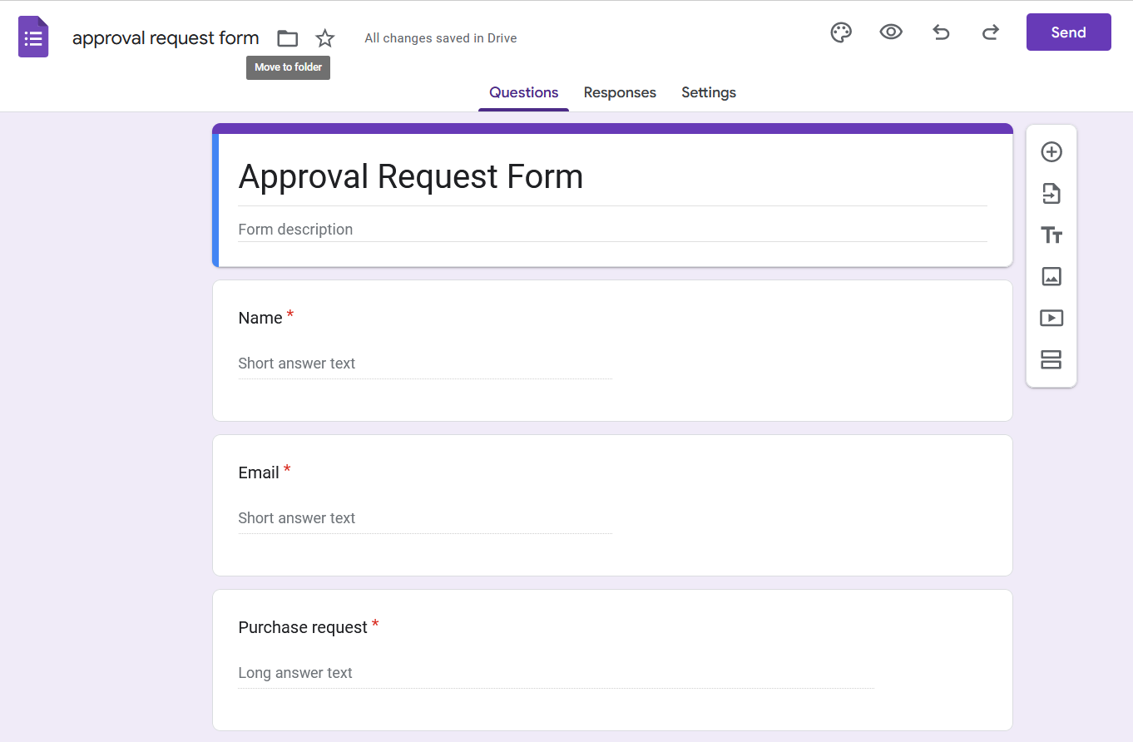Add a video to the form
Image resolution: width=1133 pixels, height=742 pixels.
1051,318
